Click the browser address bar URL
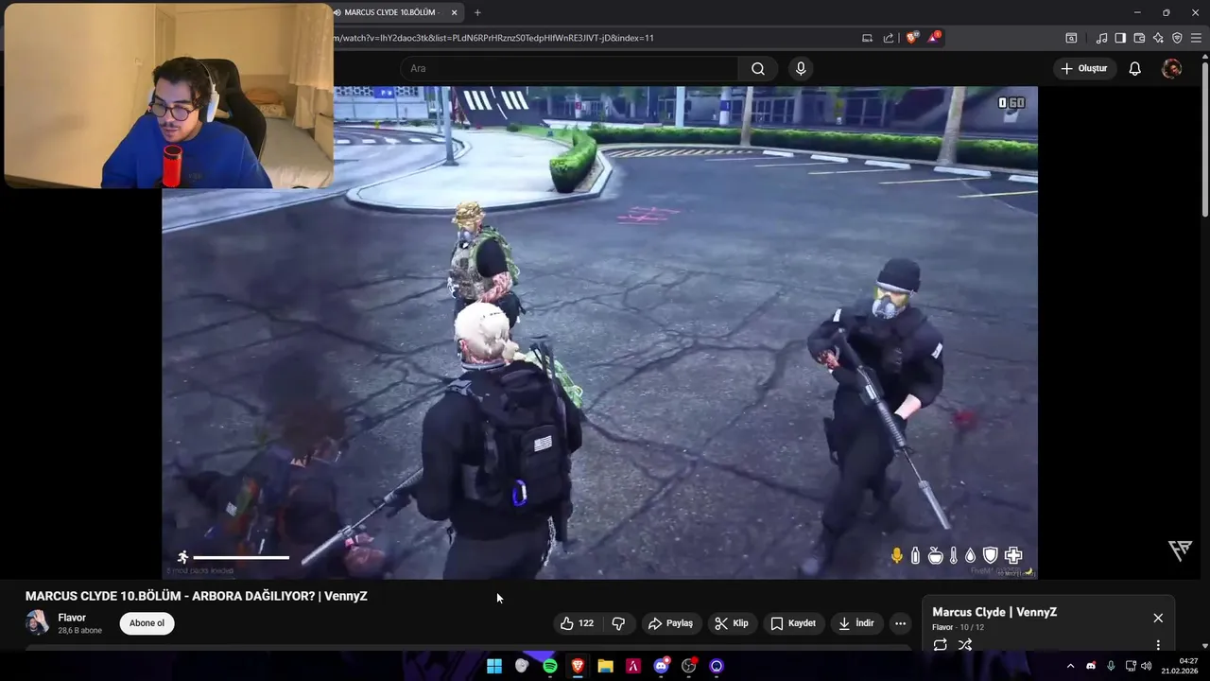 pyautogui.click(x=492, y=38)
